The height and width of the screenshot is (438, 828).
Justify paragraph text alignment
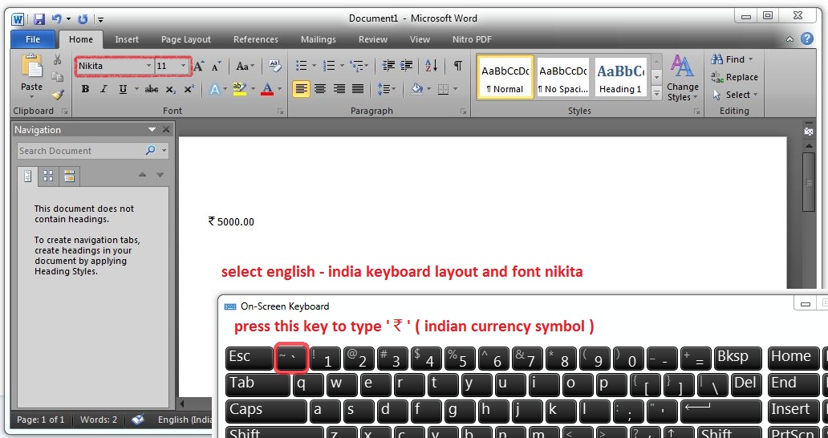click(x=359, y=89)
